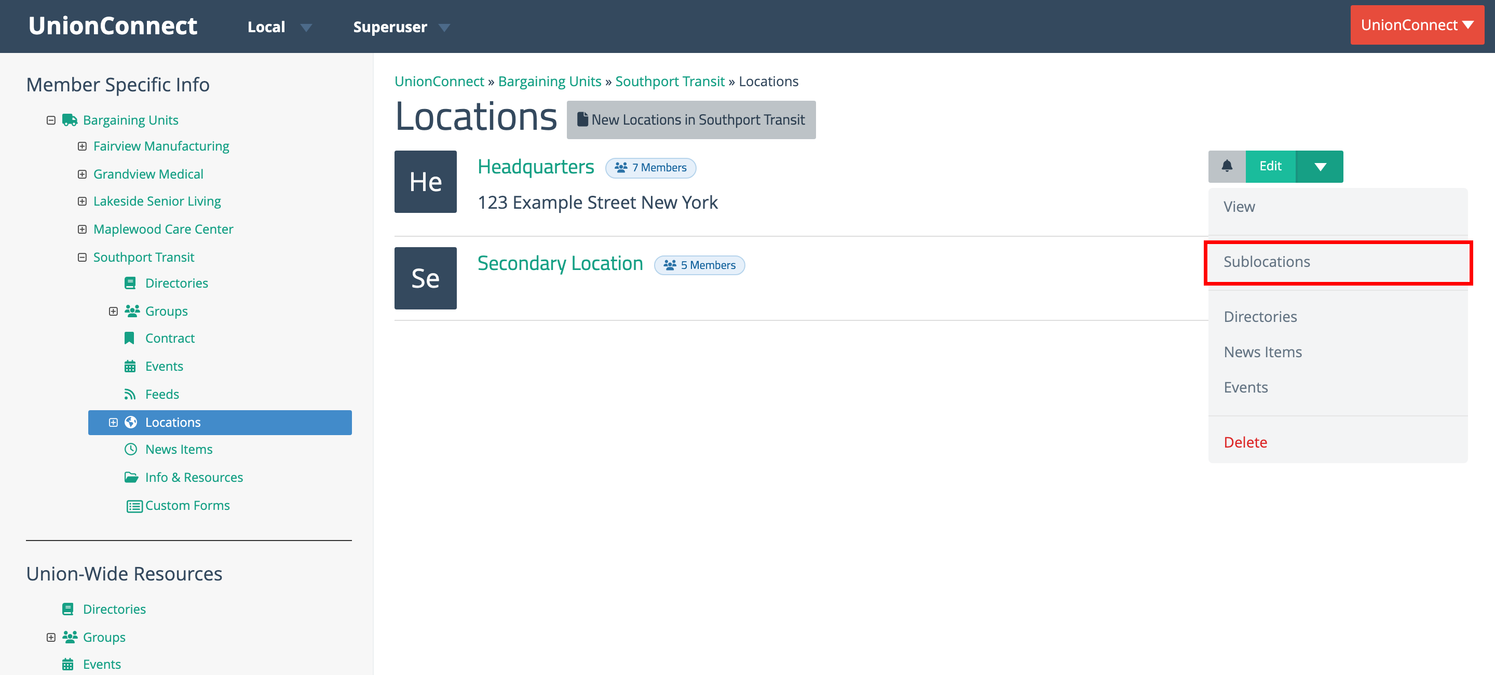Choose Events in the Edit dropdown menu

[x=1337, y=387]
